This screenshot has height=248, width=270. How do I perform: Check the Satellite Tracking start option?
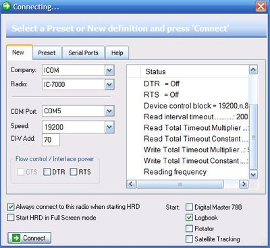[189, 239]
